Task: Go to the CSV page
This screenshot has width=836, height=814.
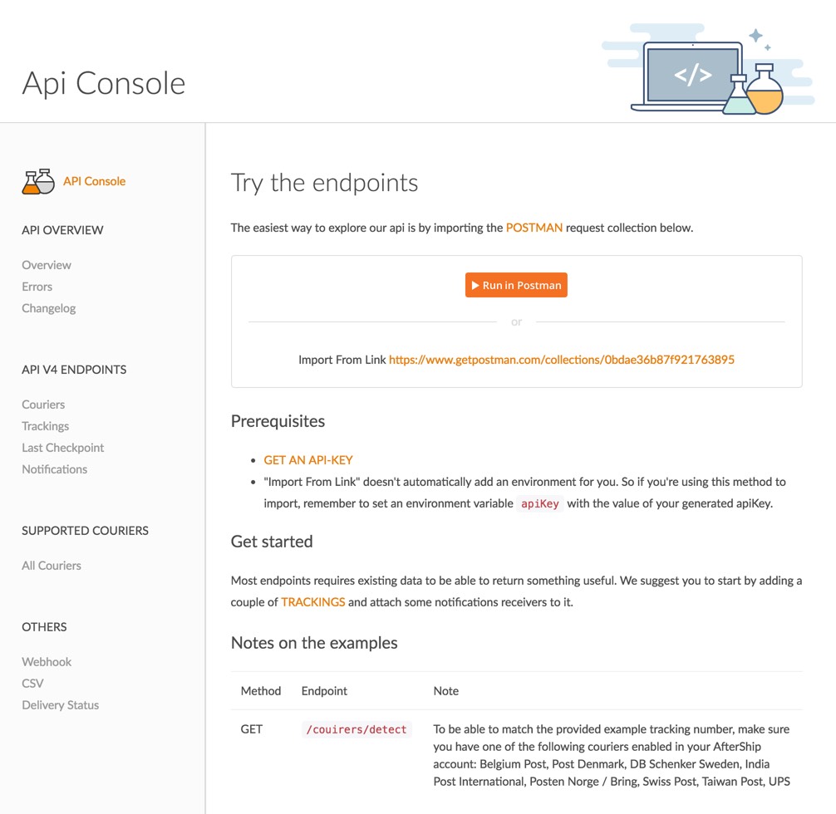Action: click(x=33, y=684)
